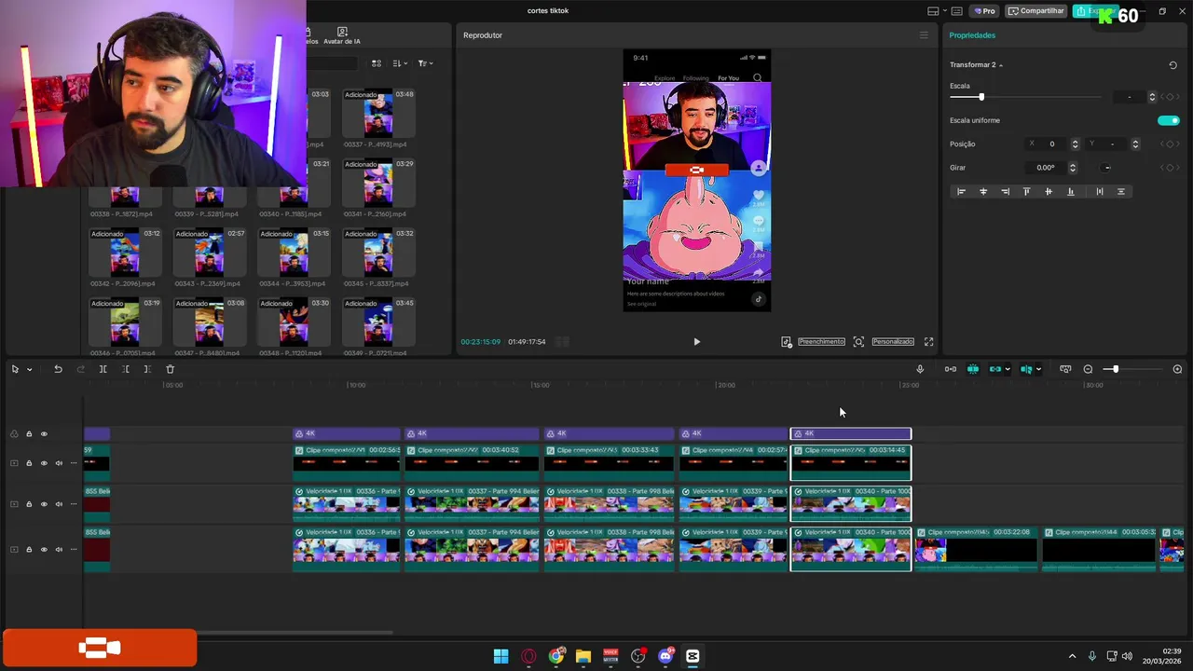Lock the top 4K effect track
The height and width of the screenshot is (671, 1193).
(x=29, y=434)
